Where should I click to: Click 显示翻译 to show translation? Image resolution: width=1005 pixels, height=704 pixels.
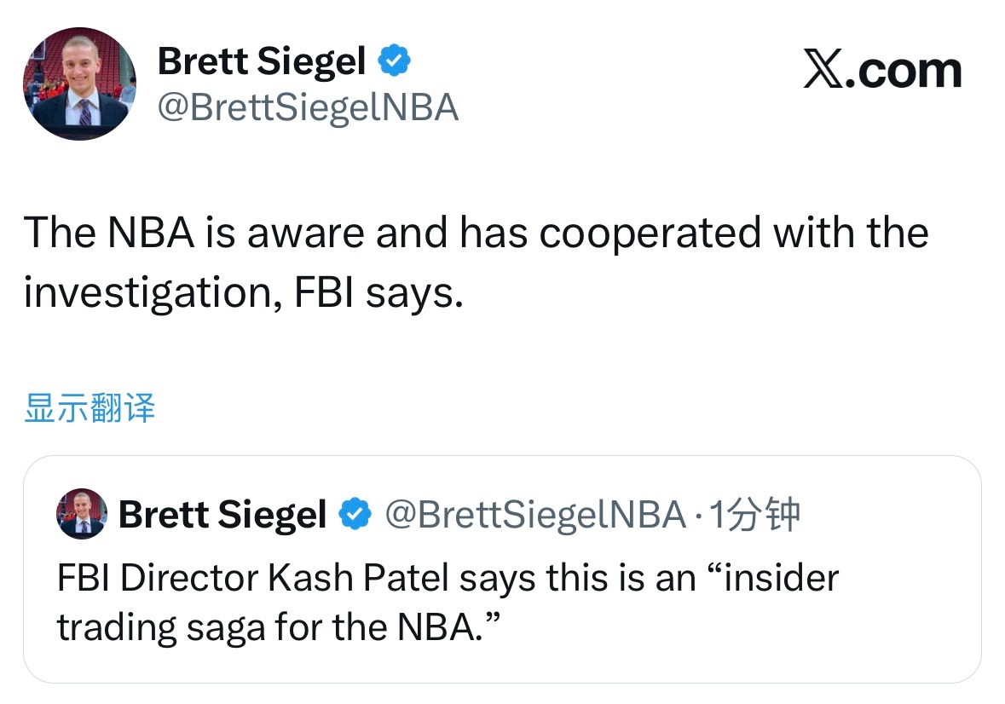click(x=90, y=408)
